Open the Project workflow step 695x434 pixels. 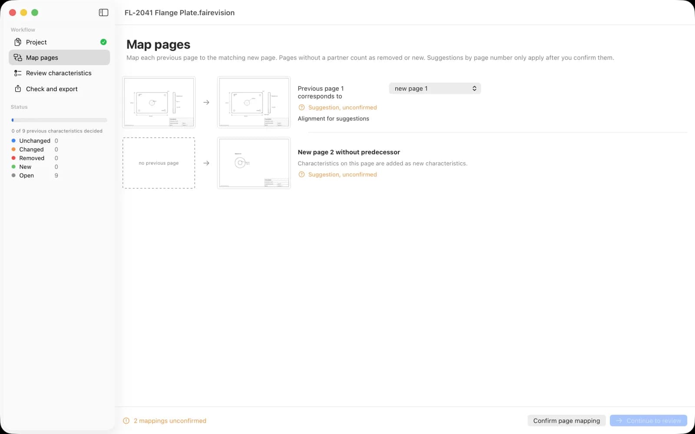tap(59, 42)
